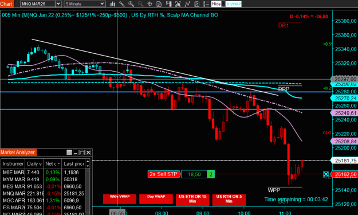Click the 25270,24 cyan price marker
The image size is (358, 215).
pyautogui.click(x=344, y=99)
